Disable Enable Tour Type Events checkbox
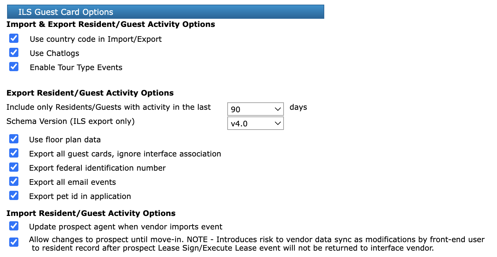497x257 pixels. pyautogui.click(x=14, y=67)
